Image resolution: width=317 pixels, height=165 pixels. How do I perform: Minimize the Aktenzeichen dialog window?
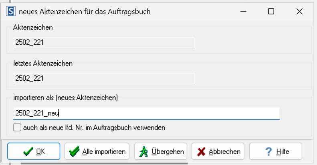pos(243,12)
